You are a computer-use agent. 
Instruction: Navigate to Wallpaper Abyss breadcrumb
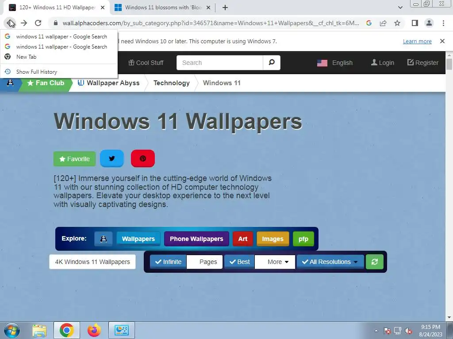(x=109, y=83)
